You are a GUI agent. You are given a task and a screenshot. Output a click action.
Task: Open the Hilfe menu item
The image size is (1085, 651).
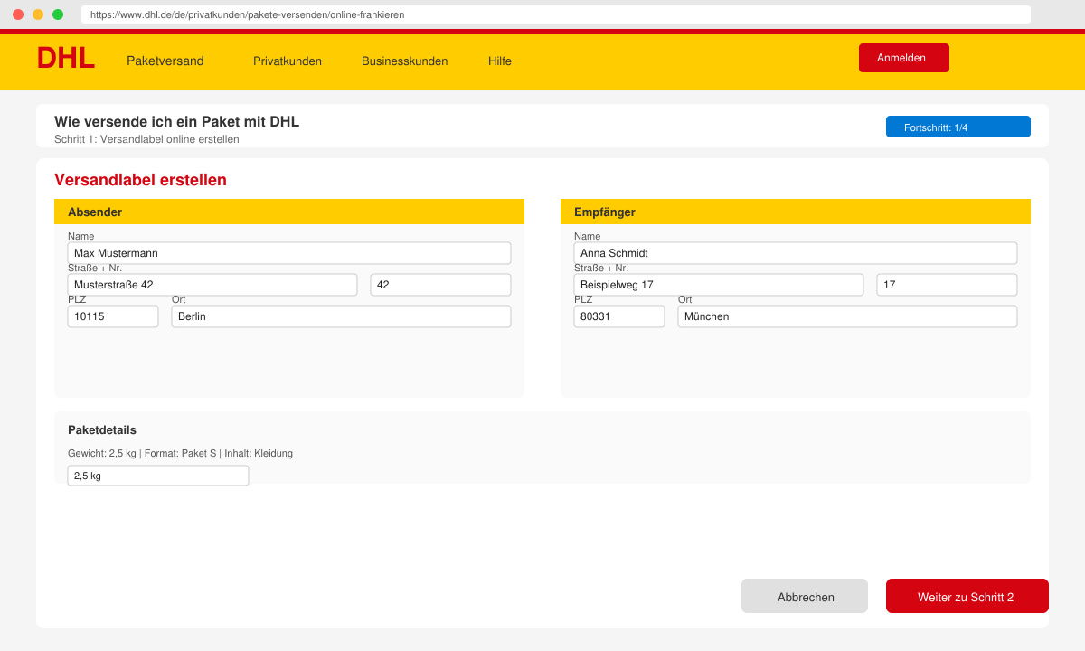500,61
